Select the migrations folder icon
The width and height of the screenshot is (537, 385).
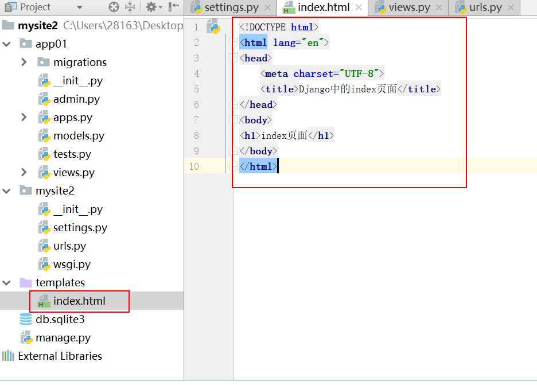pyautogui.click(x=43, y=62)
